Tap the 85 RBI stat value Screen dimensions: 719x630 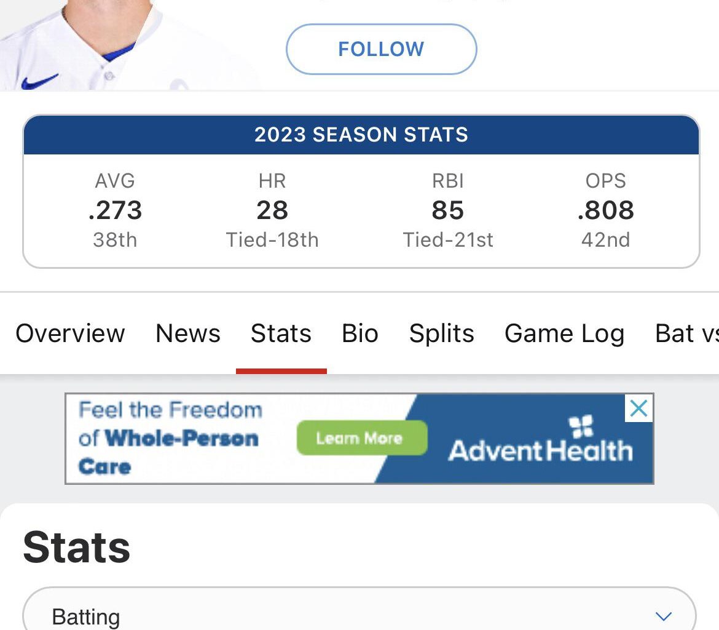click(x=448, y=210)
